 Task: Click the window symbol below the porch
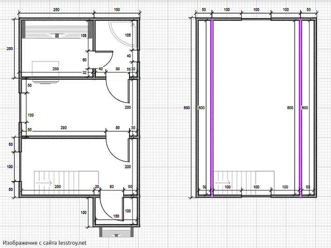click(x=115, y=232)
